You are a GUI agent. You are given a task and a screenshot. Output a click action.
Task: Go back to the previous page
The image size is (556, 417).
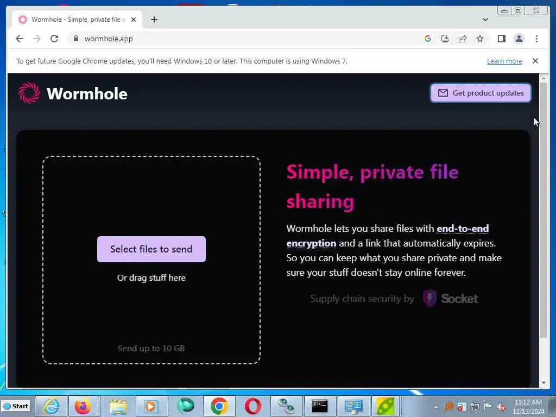click(x=20, y=39)
